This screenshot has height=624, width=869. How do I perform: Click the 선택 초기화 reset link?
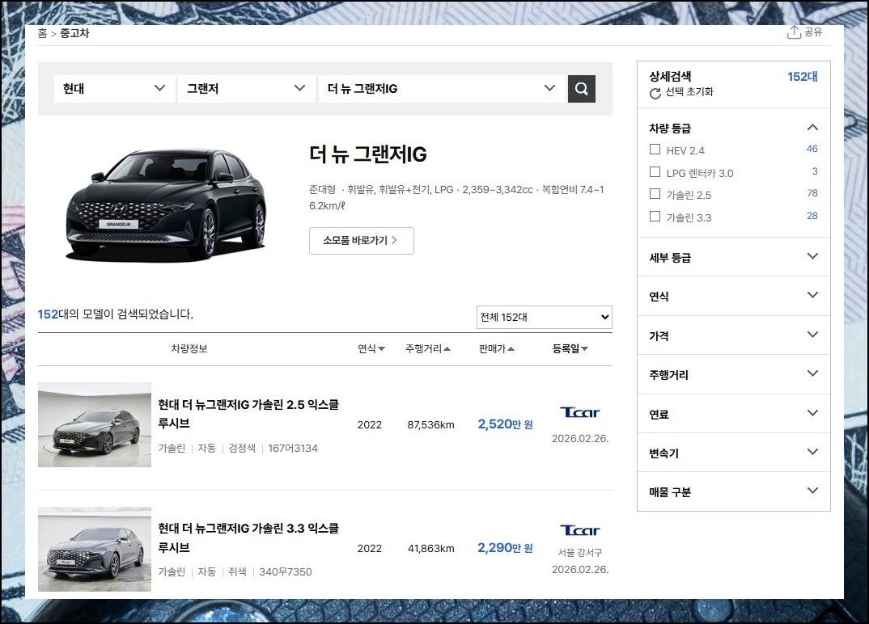(x=689, y=92)
